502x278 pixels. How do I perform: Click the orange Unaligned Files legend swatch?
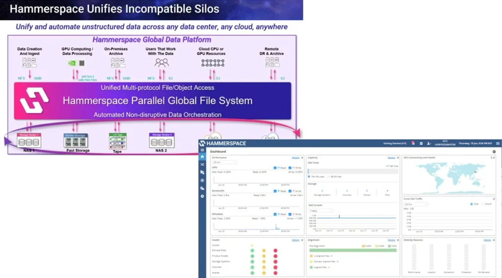[311, 256]
